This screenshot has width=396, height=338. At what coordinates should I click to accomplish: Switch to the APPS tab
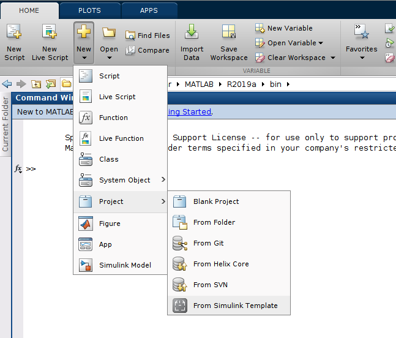point(149,10)
